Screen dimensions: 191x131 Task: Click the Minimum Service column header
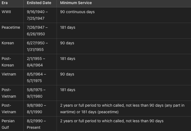coord(76,3)
